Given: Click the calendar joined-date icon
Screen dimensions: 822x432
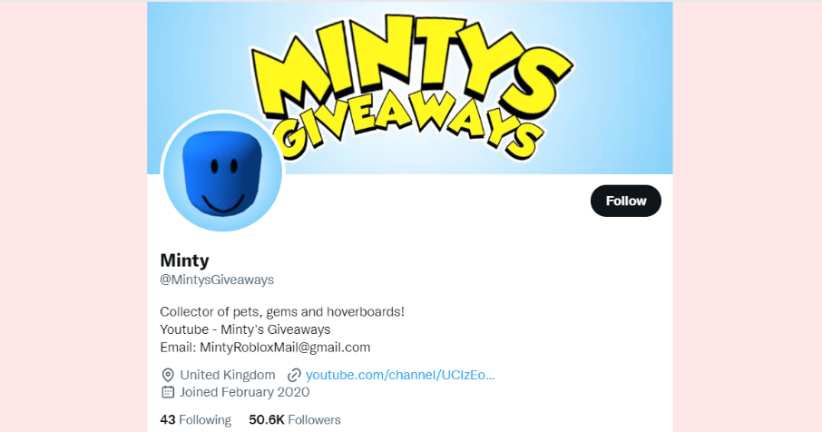Looking at the screenshot, I should [168, 392].
